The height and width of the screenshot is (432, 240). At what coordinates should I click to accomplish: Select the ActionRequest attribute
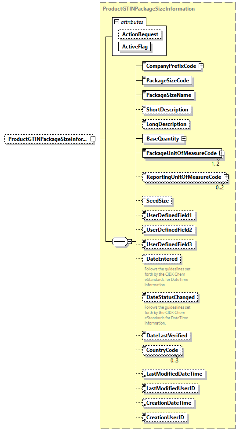(x=140, y=34)
